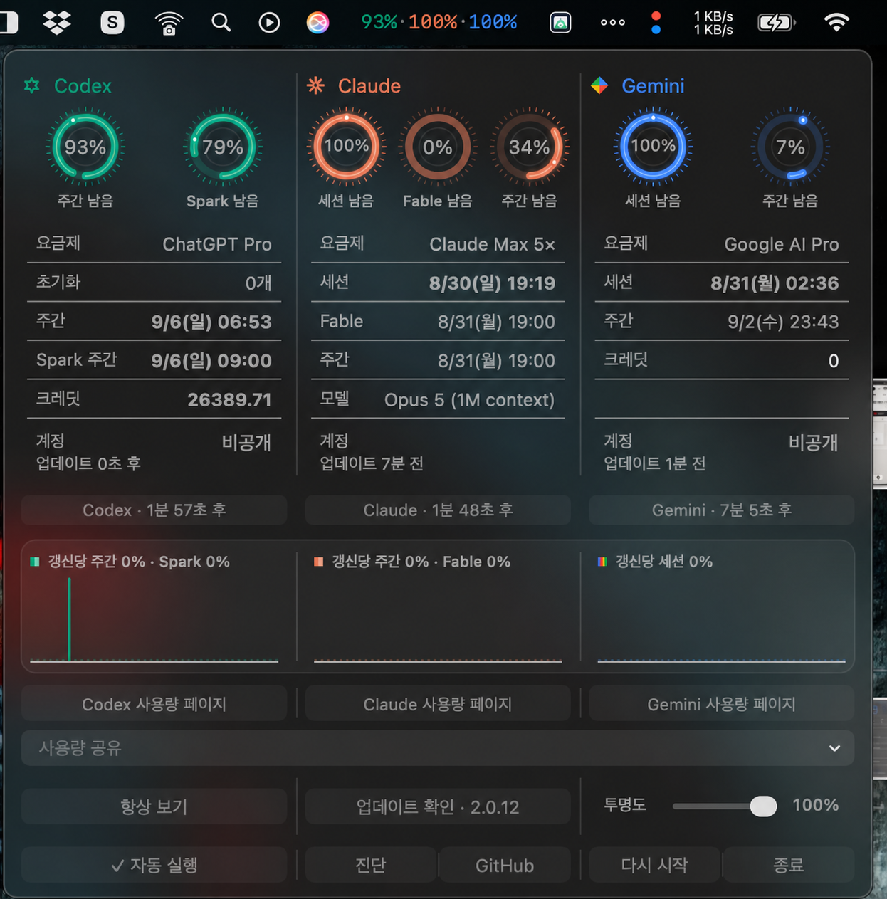Click the Wi-Fi signal icon at far right
This screenshot has width=887, height=899.
836,23
